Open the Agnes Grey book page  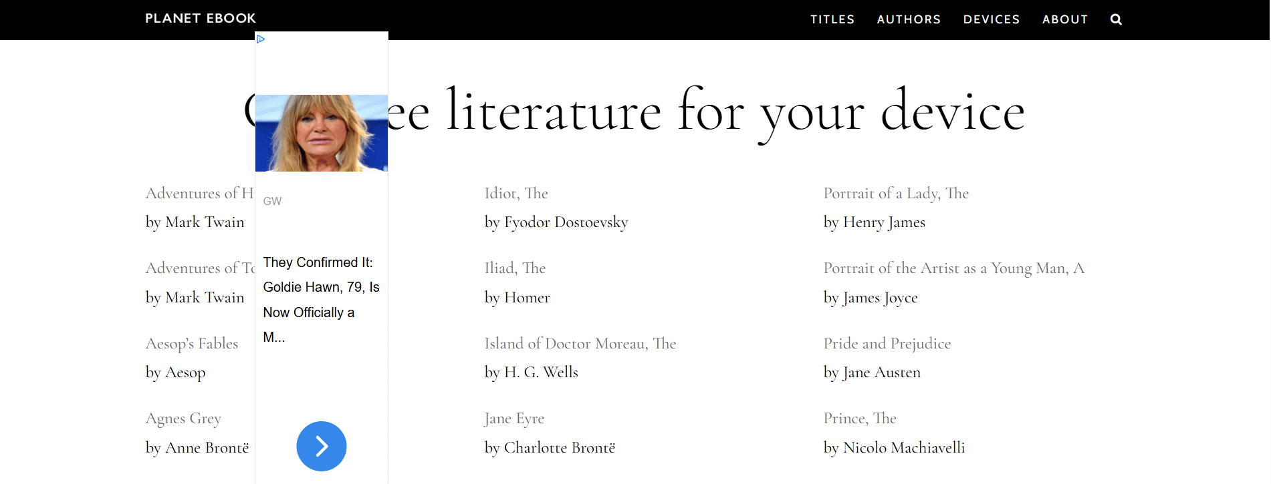point(183,419)
